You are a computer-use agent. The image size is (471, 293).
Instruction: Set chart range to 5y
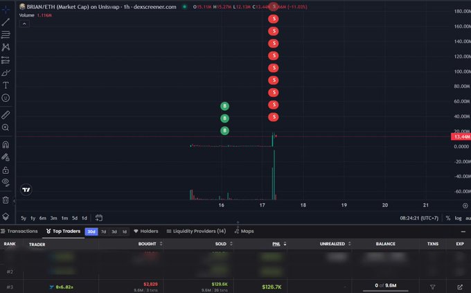pos(24,218)
